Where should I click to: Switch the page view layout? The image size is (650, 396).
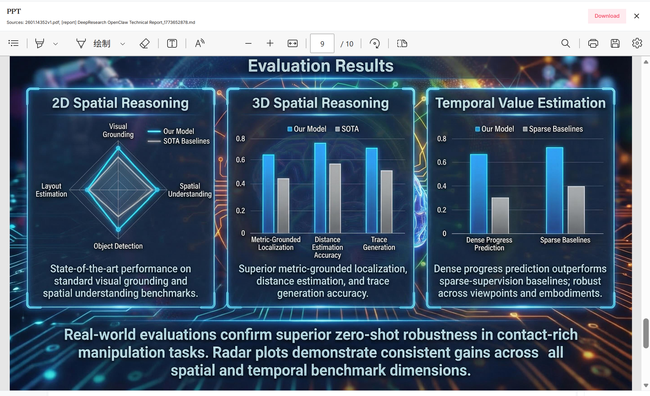pyautogui.click(x=402, y=43)
